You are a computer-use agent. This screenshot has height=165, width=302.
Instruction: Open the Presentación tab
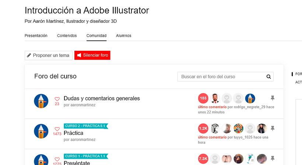point(36,36)
